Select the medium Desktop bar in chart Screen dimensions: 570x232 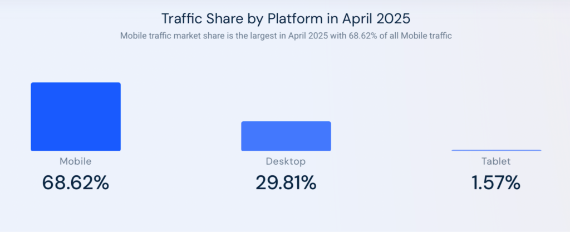coord(286,136)
